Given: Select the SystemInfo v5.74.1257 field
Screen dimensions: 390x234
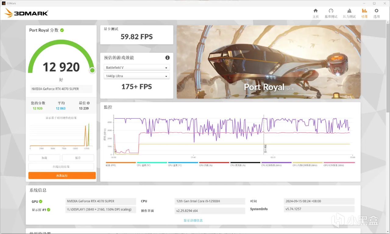Looking at the screenshot, I should [x=319, y=209].
